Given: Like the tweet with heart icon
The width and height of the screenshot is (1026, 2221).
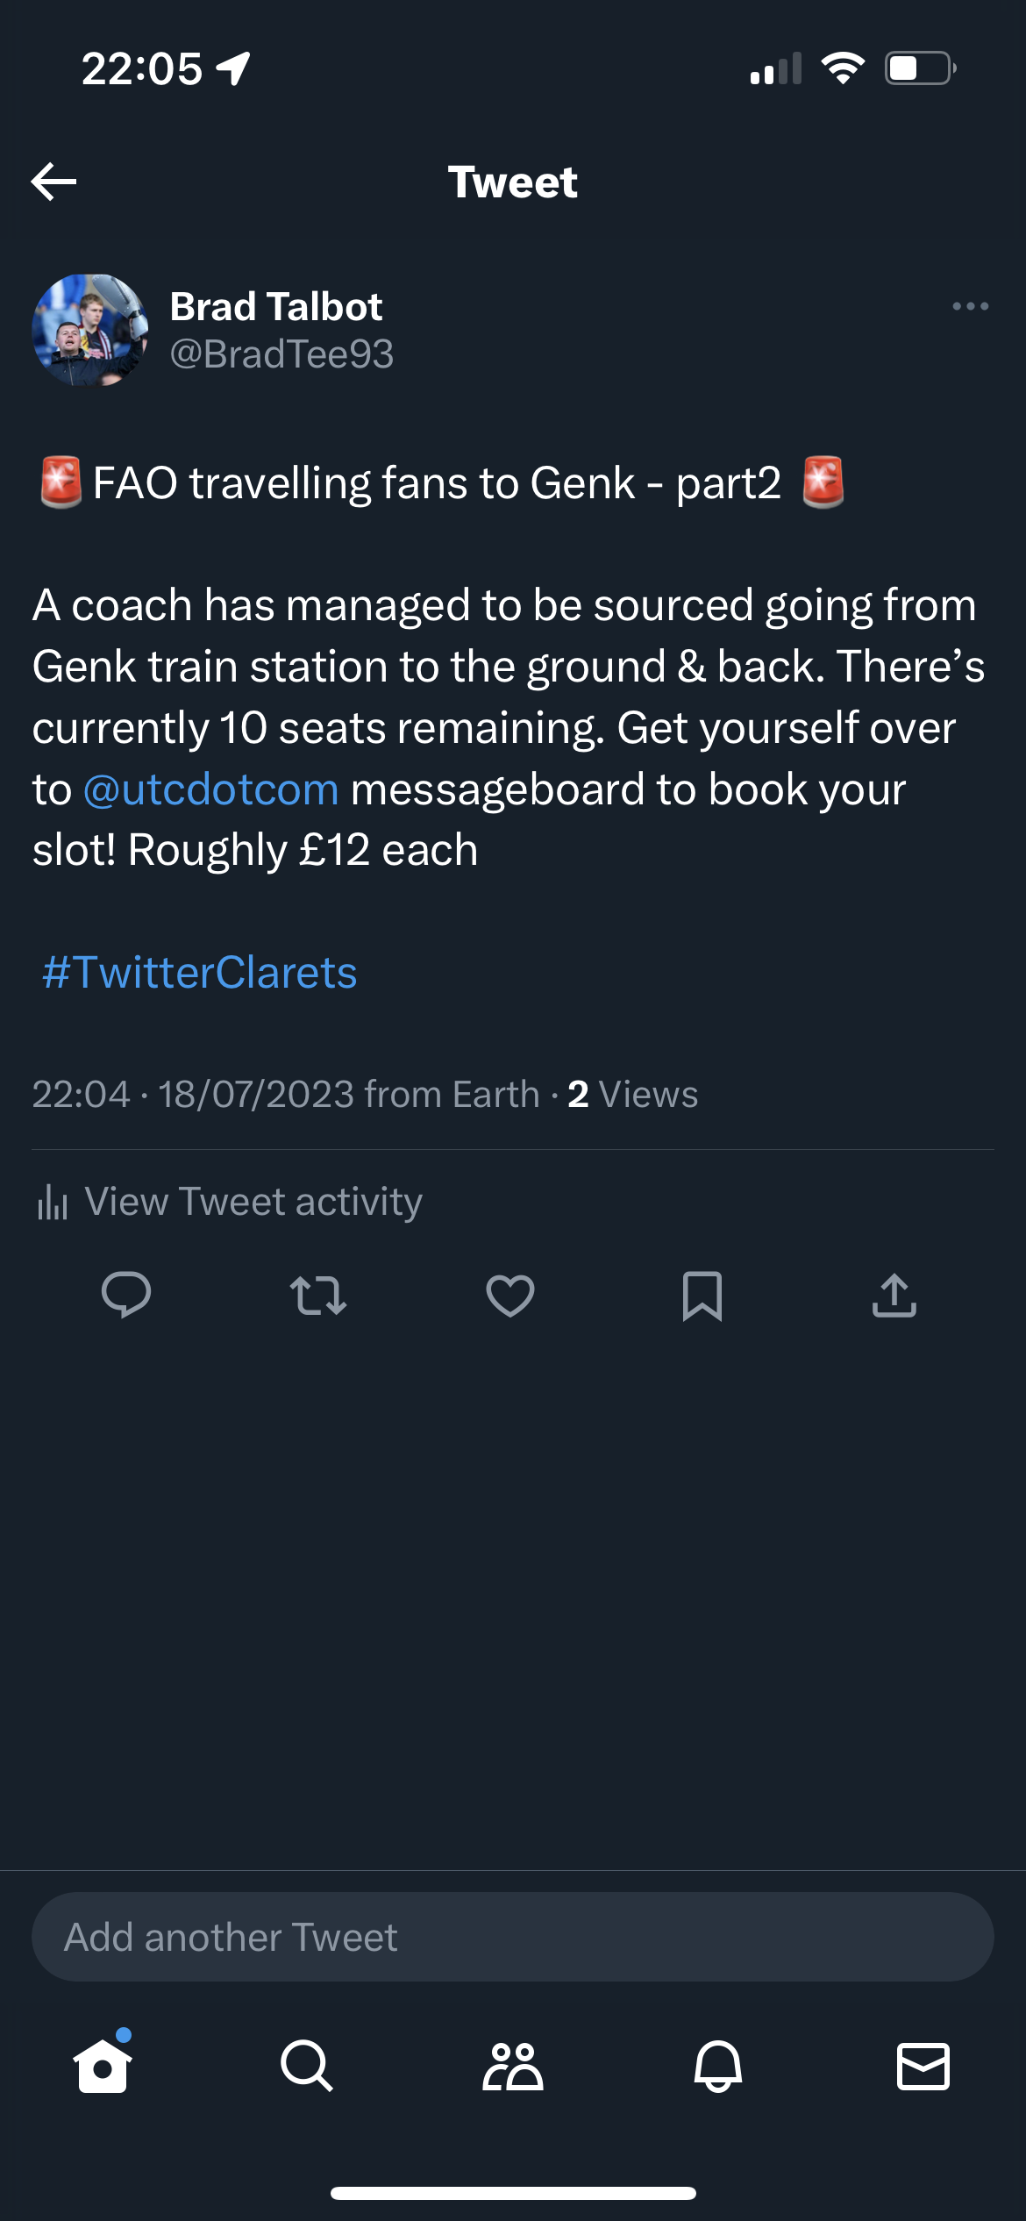Looking at the screenshot, I should 510,1295.
